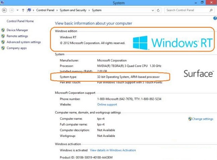217x160 pixels.
Task: Click the magnifier search icon
Action: tap(211, 10)
